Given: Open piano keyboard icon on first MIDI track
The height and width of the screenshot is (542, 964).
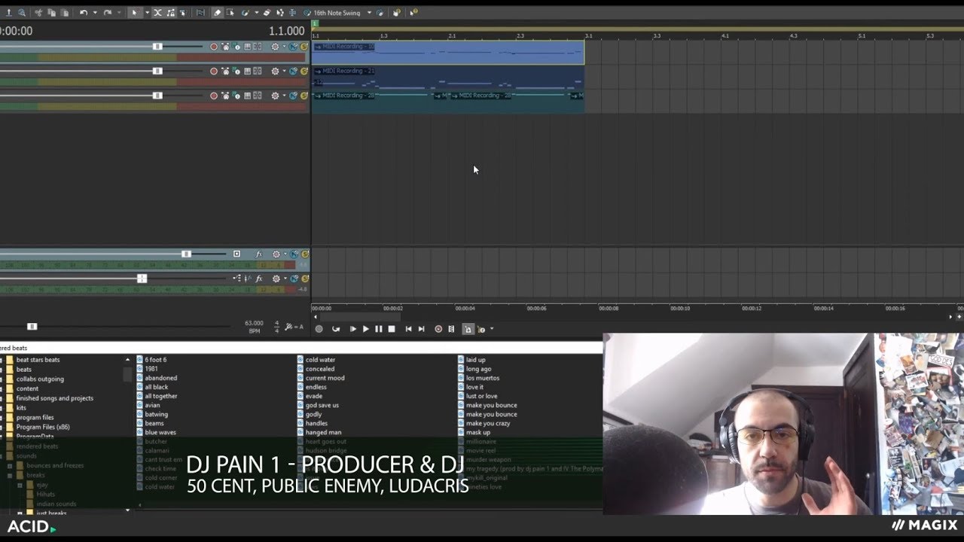Looking at the screenshot, I should (247, 47).
